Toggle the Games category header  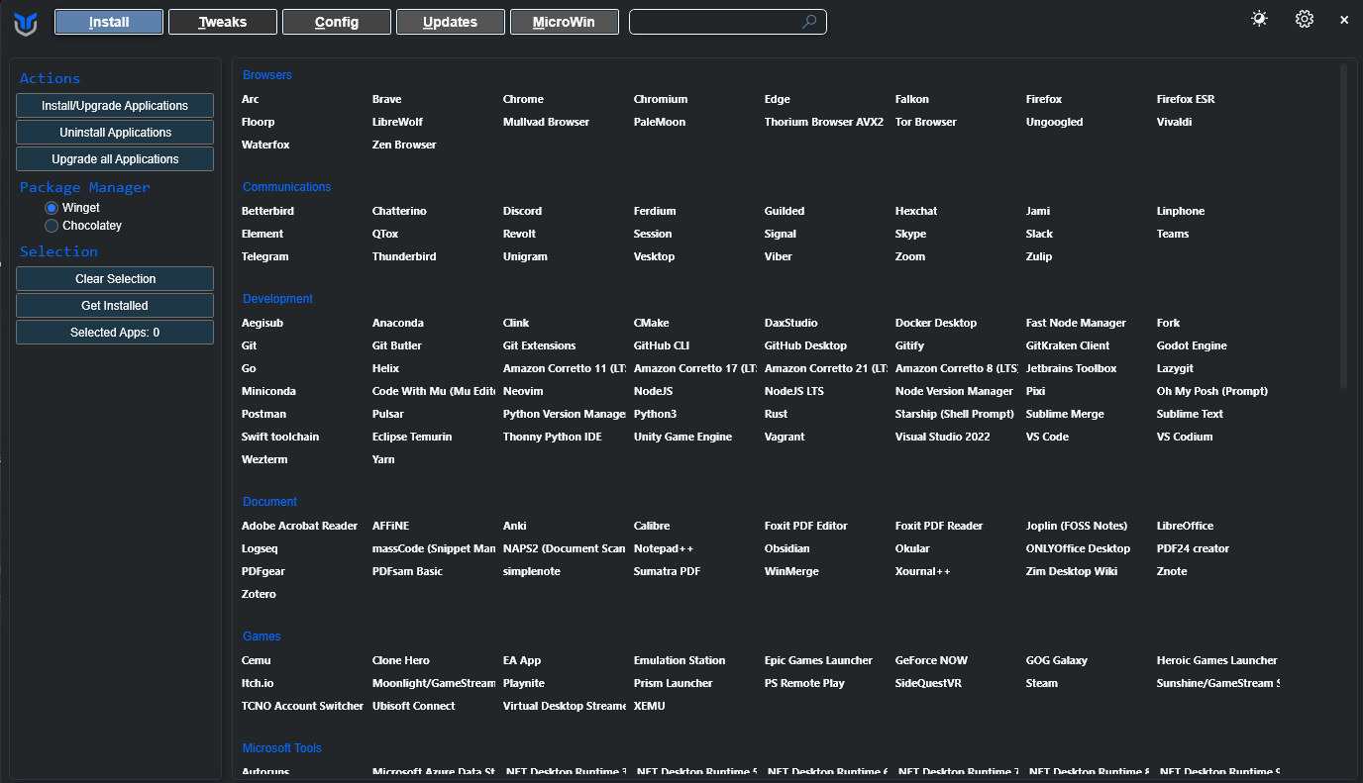pos(262,636)
